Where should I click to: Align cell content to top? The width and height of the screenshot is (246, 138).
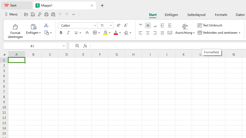(141, 25)
